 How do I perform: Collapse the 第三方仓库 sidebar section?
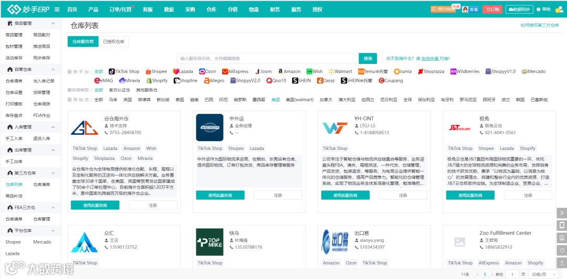click(x=53, y=173)
